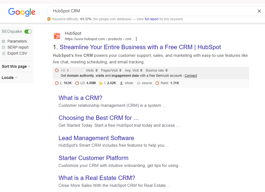Toggle the SEOquake switch off

pos(28,31)
